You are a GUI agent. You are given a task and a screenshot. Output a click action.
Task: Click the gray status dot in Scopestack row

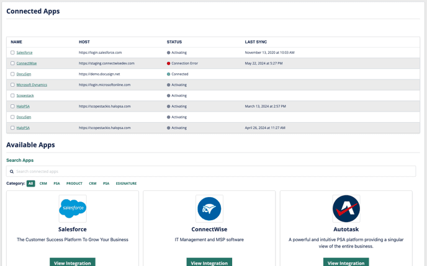click(x=169, y=95)
